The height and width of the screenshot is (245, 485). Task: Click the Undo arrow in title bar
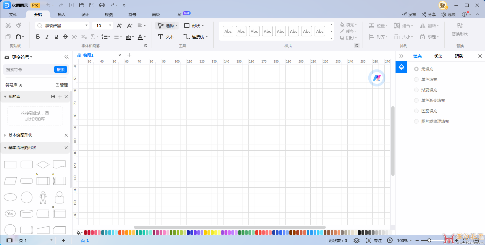[x=49, y=5]
